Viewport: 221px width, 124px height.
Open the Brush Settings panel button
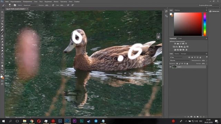(x=15, y=5)
